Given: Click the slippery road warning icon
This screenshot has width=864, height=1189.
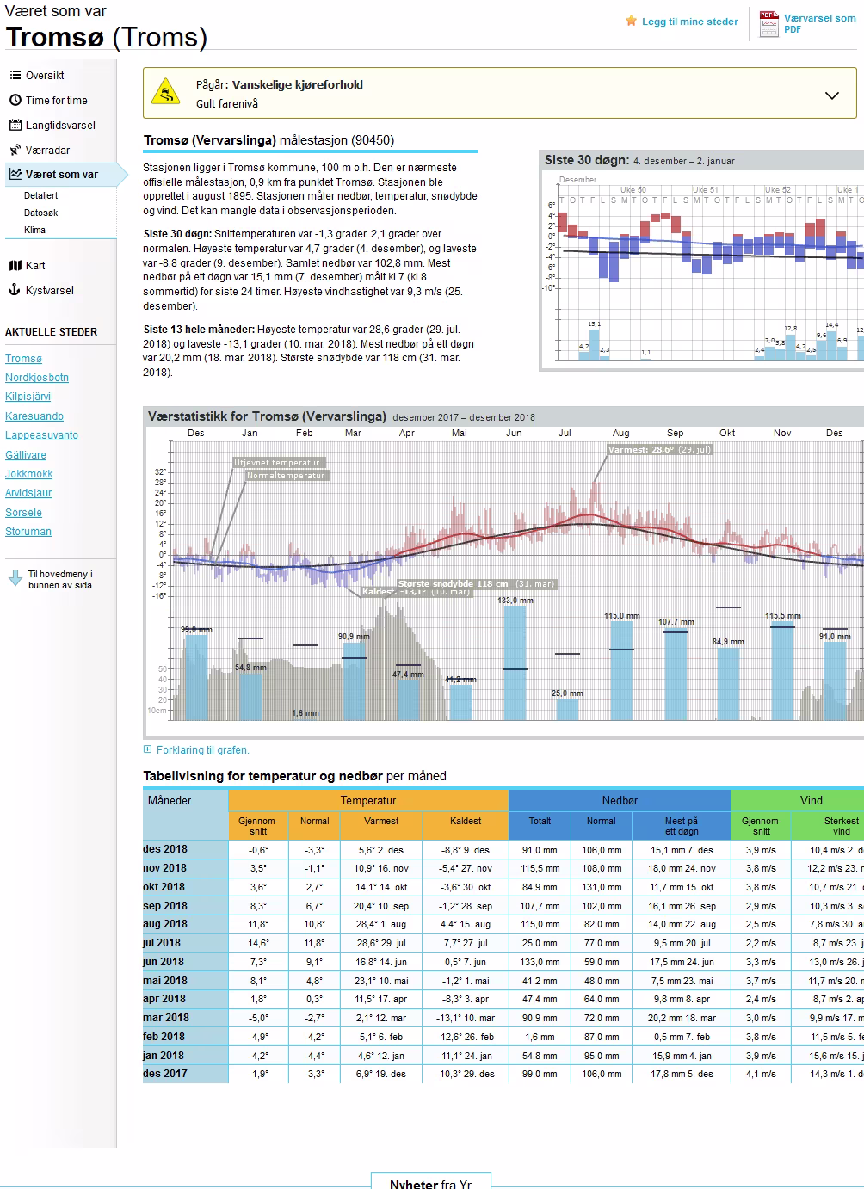Looking at the screenshot, I should pyautogui.click(x=165, y=92).
